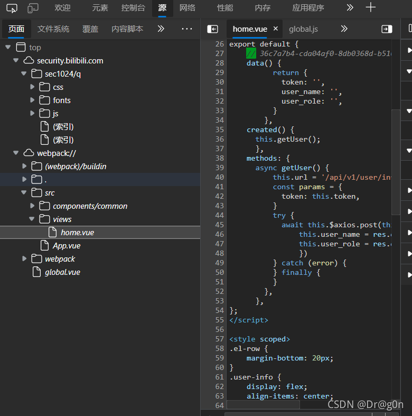The height and width of the screenshot is (416, 412).
Task: Expand the fonts folder
Action: 32,100
